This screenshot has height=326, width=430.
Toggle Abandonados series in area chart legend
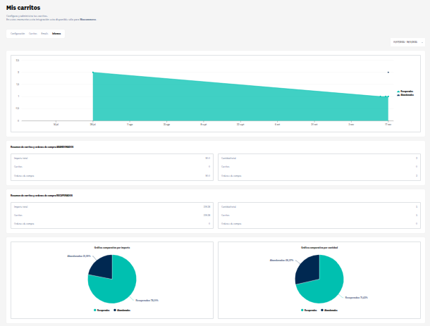click(405, 95)
